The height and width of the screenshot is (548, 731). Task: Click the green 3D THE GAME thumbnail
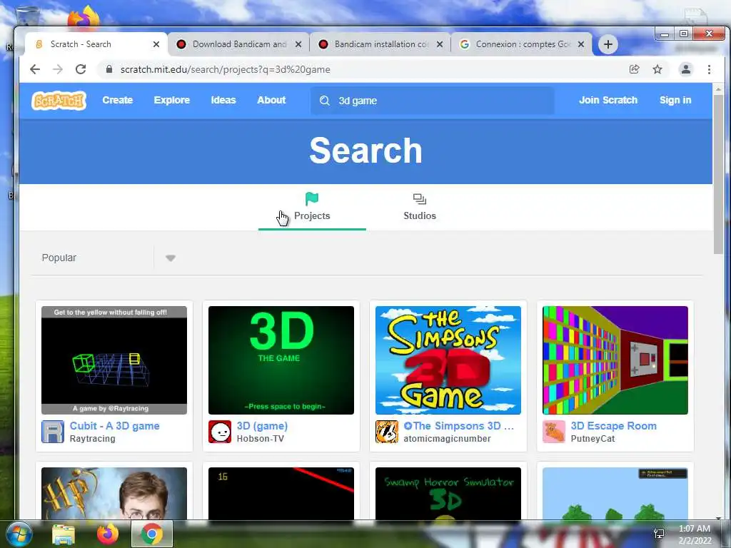click(281, 360)
